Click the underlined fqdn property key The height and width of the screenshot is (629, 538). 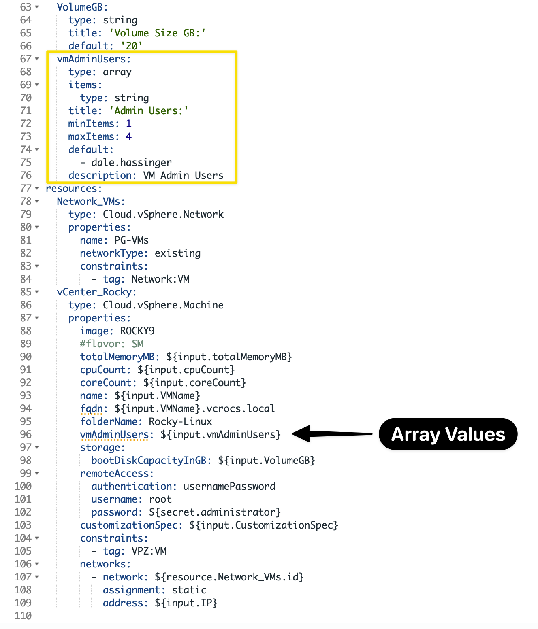91,409
